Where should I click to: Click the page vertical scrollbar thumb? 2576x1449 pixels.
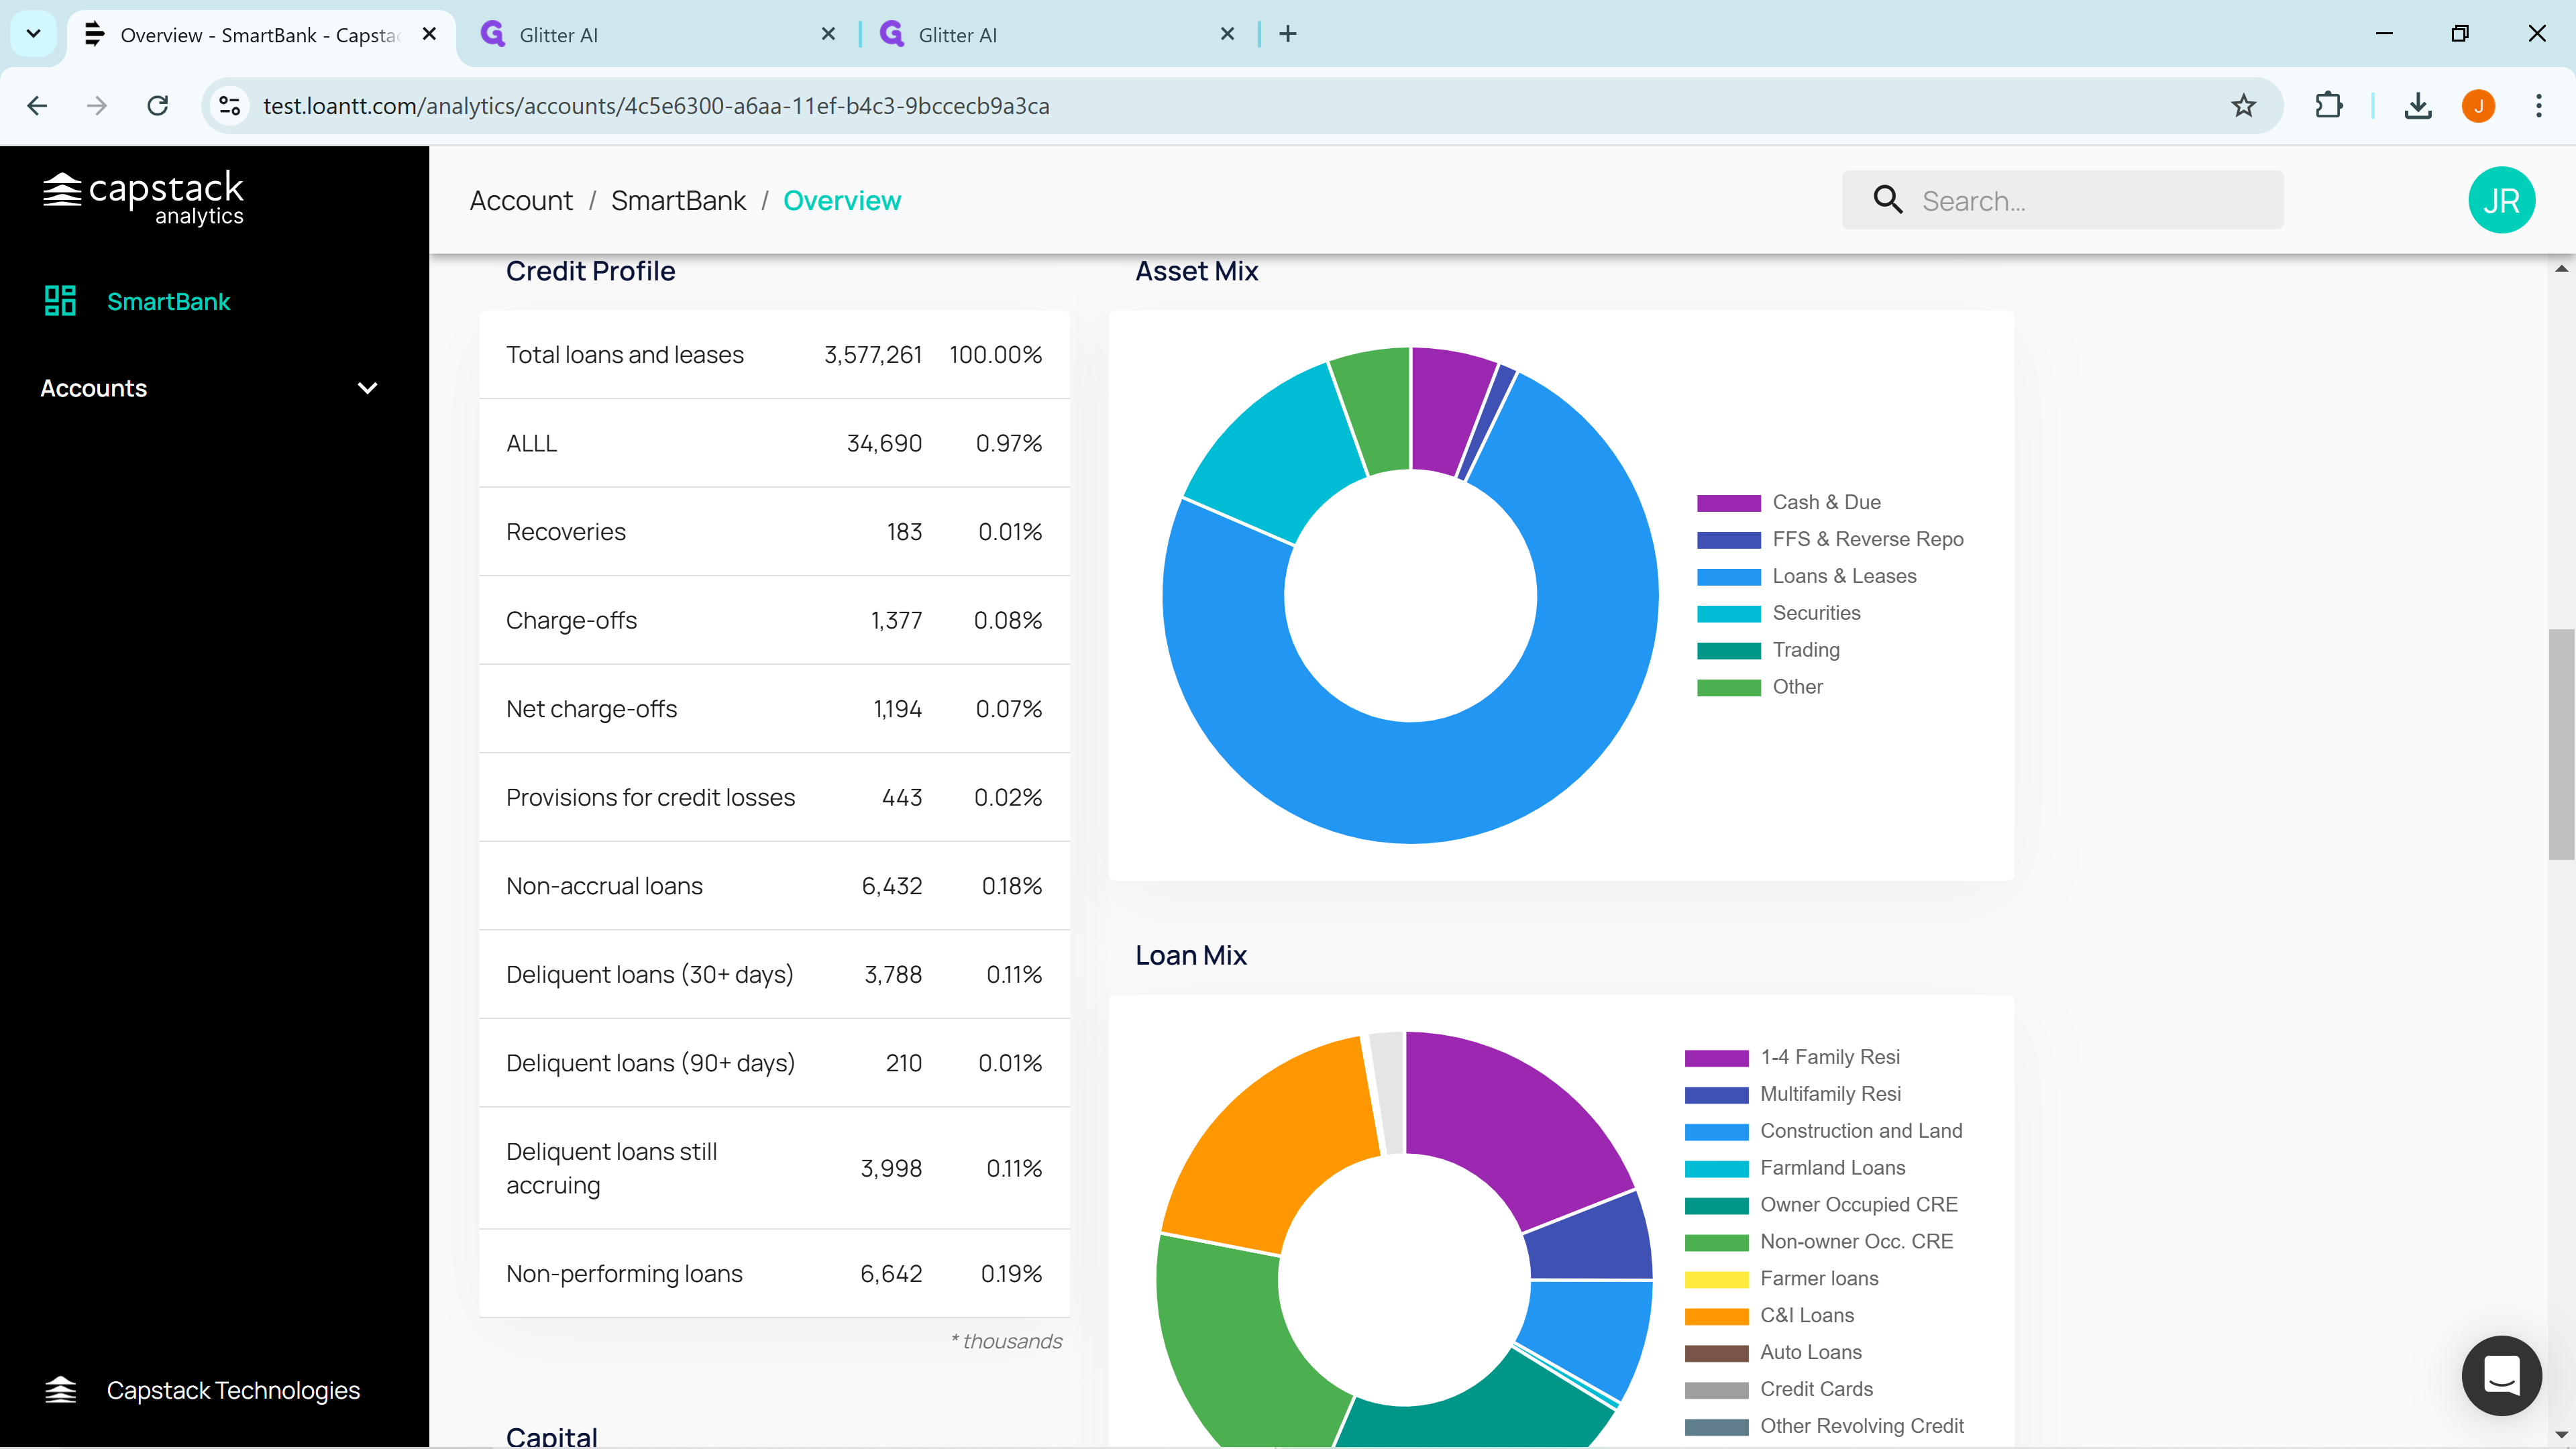point(2560,744)
